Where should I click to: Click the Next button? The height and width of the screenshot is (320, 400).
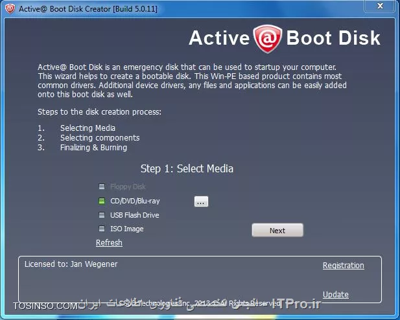277,230
